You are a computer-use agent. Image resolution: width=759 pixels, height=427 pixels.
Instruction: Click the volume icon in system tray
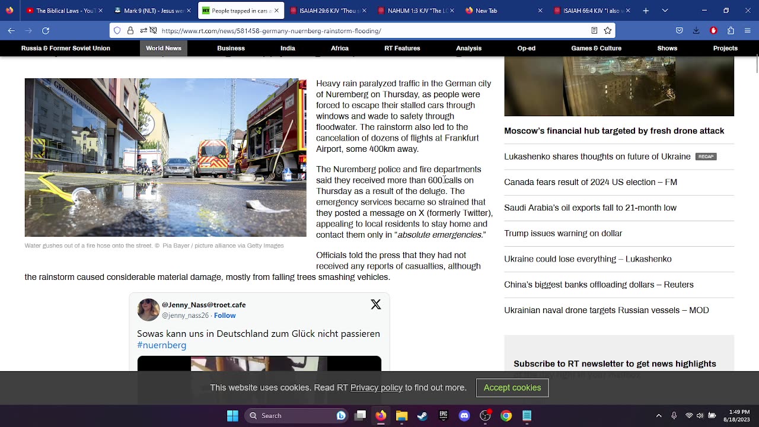click(x=700, y=416)
